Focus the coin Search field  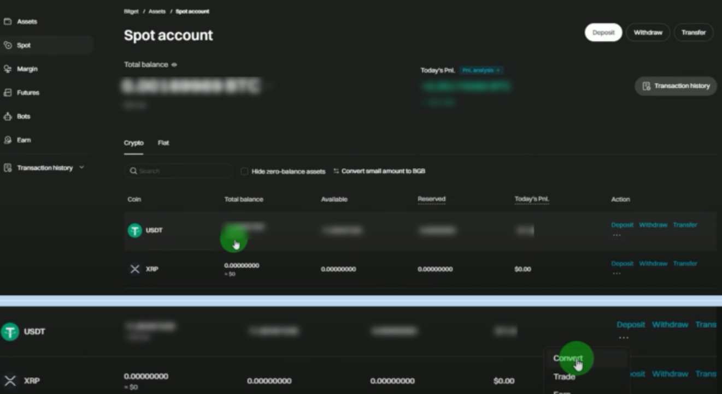pyautogui.click(x=179, y=171)
